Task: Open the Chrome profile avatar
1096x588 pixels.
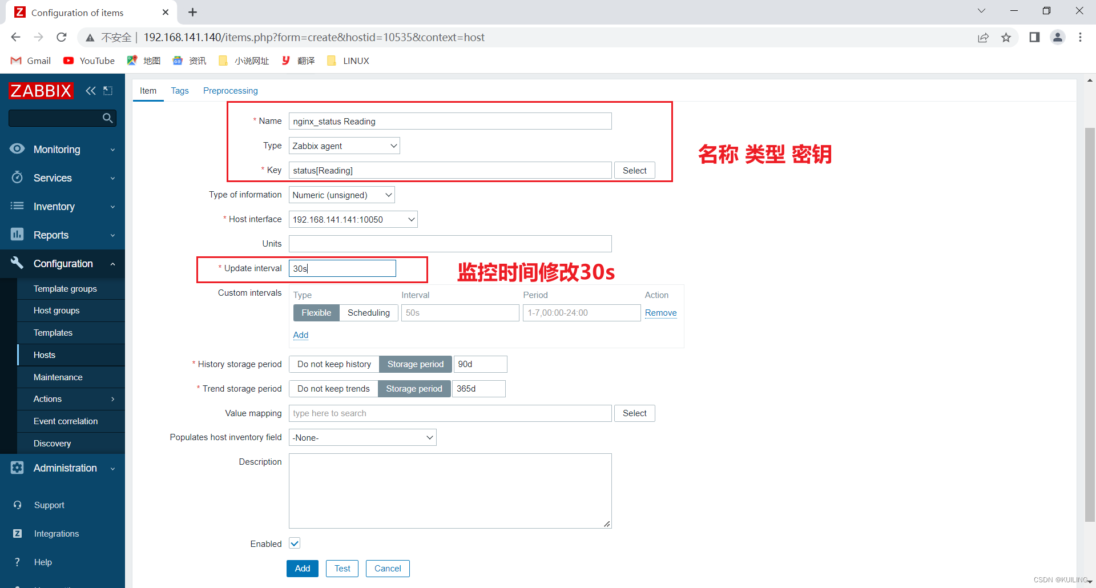Action: pos(1058,37)
